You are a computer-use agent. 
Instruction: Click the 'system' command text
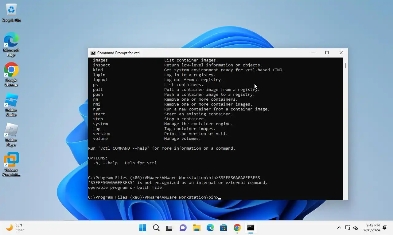tap(100, 124)
